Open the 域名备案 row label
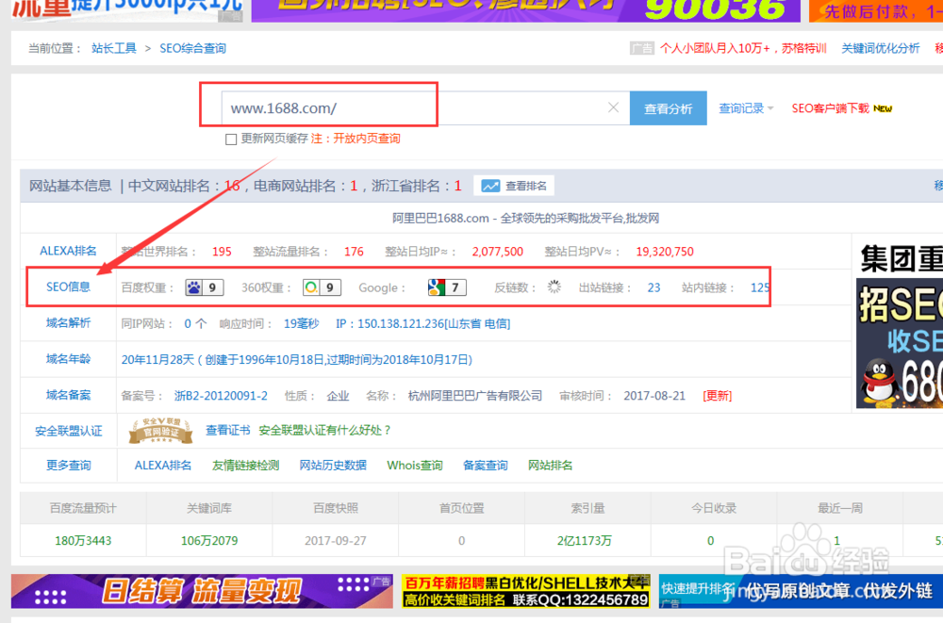This screenshot has width=943, height=623. 68,395
